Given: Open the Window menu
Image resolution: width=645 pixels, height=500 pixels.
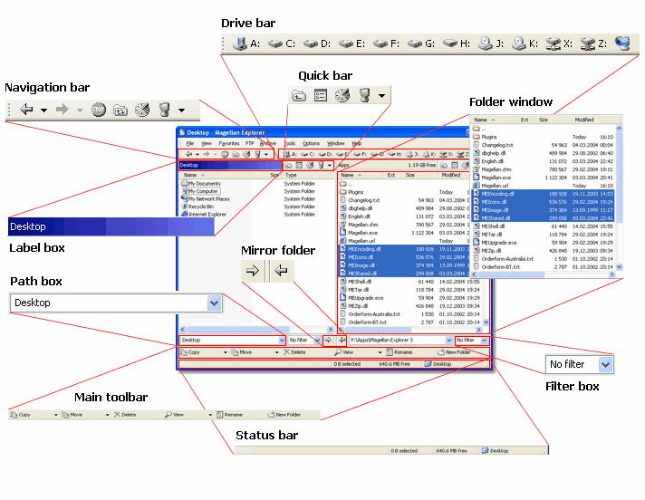Looking at the screenshot, I should pos(336,143).
